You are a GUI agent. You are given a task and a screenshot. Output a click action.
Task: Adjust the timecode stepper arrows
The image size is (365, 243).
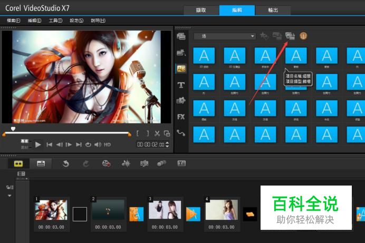tap(167, 144)
